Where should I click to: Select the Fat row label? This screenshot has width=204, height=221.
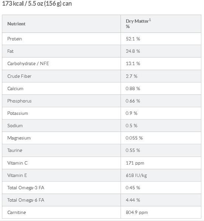[10, 51]
